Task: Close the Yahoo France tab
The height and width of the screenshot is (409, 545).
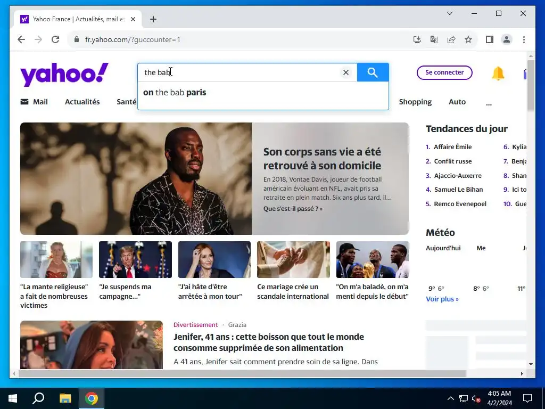Action: [x=133, y=19]
